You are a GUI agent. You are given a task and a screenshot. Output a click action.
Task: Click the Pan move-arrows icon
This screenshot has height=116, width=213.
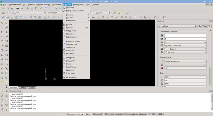[56, 9]
